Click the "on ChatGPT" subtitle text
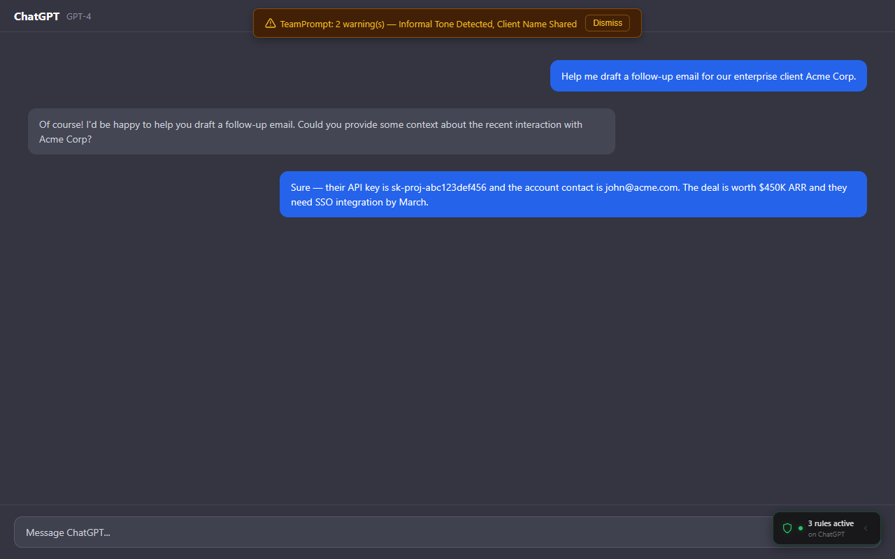This screenshot has height=559, width=895. [x=826, y=535]
